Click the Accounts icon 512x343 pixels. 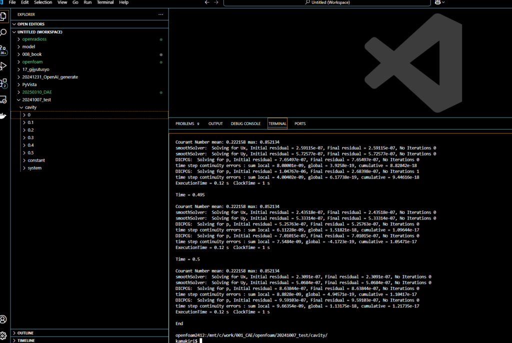4,319
